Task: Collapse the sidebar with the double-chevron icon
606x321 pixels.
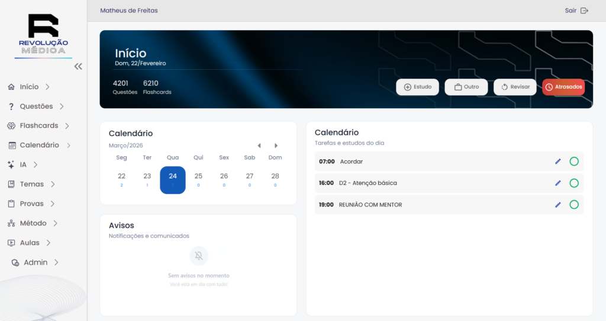Action: 78,67
